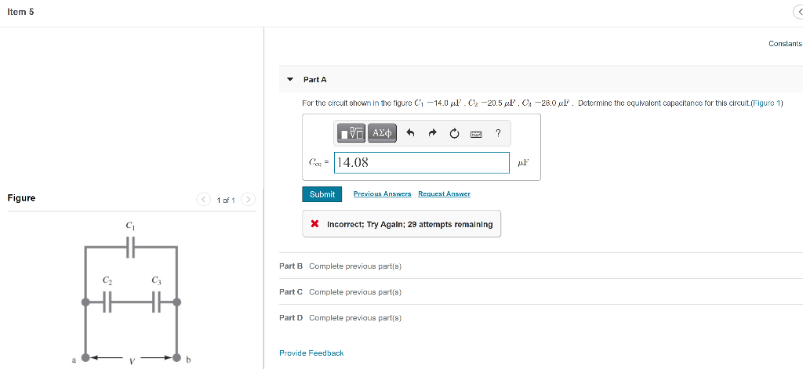Open the Constants link

click(x=785, y=44)
